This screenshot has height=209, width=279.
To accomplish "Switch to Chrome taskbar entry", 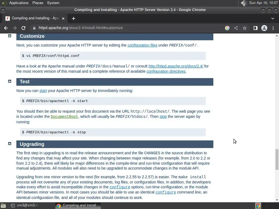I will point(78,205).
